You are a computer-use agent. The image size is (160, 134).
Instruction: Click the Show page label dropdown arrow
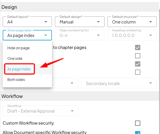tap(46, 35)
